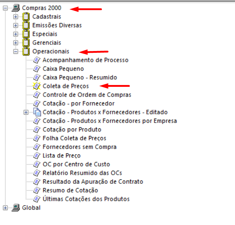235x225 pixels.
Task: Select Cotação - Produtos x Fornecedores - Editado
Action: (105, 112)
